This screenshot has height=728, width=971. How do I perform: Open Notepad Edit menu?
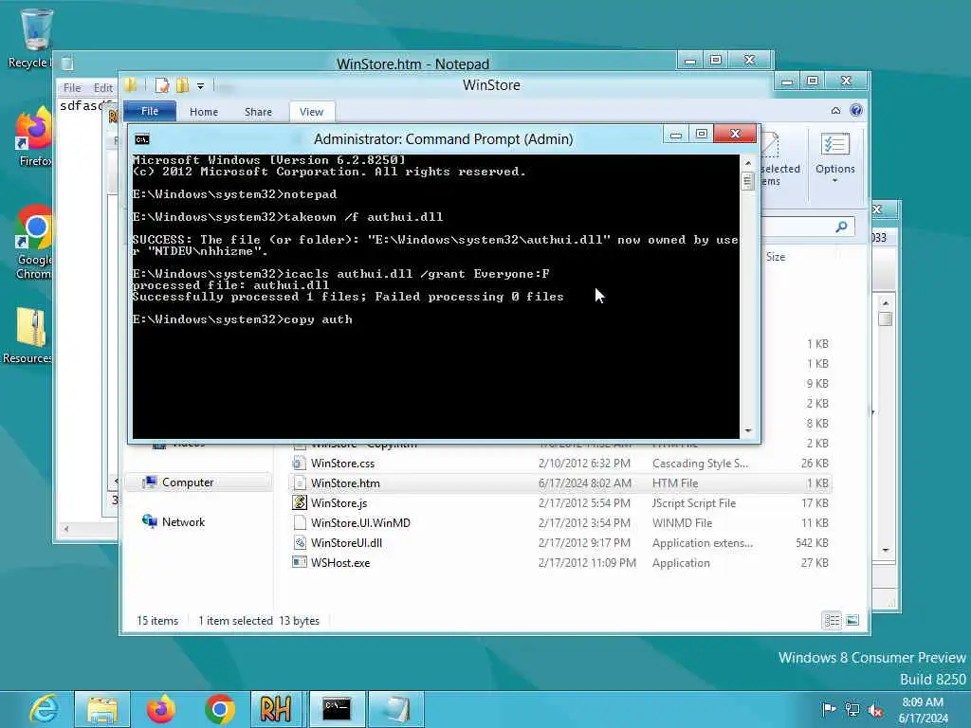[x=102, y=88]
